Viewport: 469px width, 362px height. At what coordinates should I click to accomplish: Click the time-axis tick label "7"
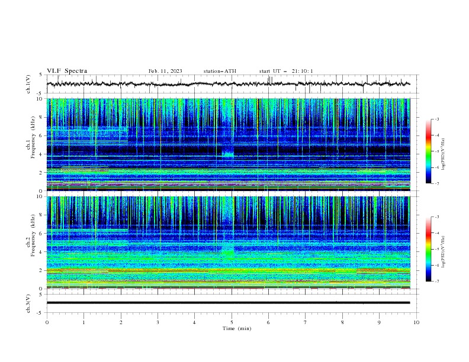pos(306,322)
